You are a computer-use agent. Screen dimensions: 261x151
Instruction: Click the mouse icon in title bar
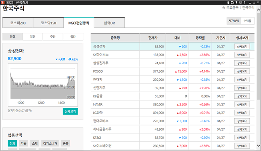tap(228, 2)
